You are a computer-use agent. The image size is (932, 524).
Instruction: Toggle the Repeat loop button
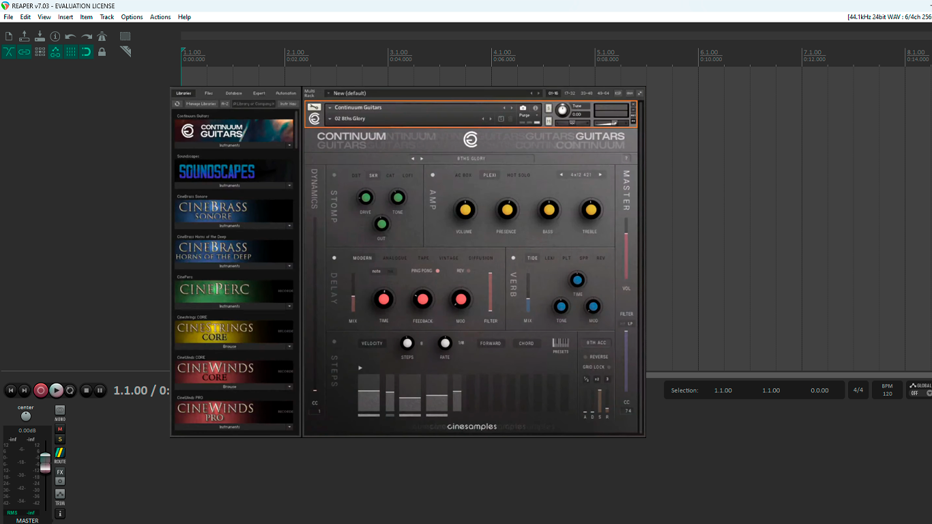coord(70,390)
